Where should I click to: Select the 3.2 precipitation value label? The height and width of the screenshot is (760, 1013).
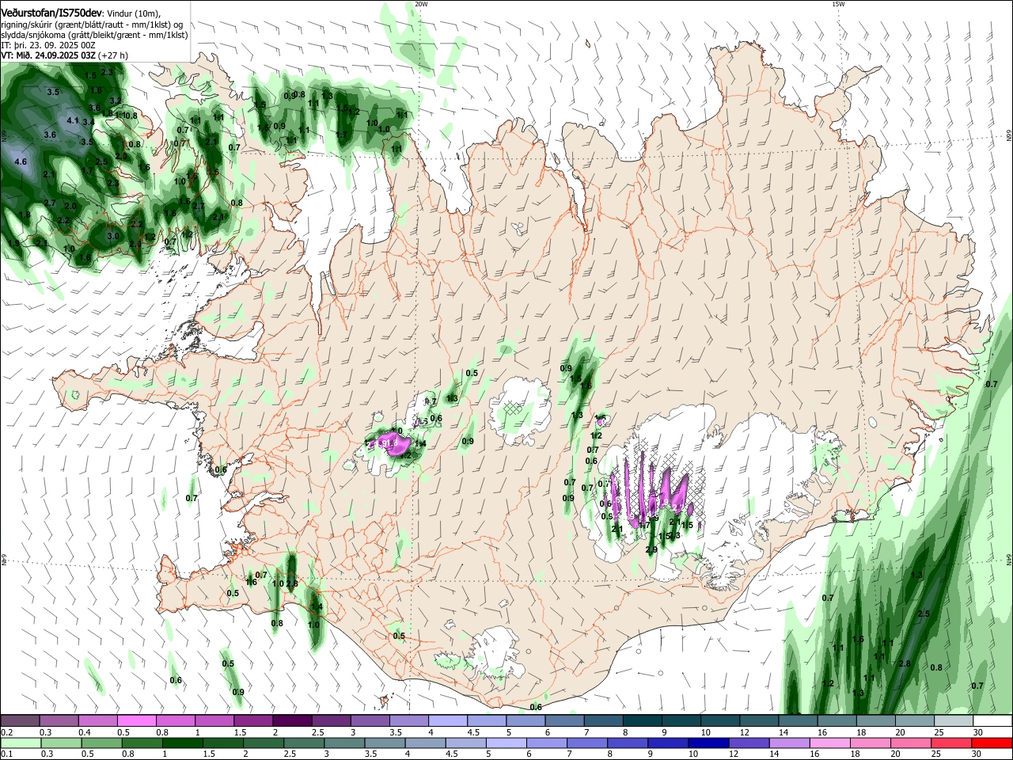coord(115,101)
